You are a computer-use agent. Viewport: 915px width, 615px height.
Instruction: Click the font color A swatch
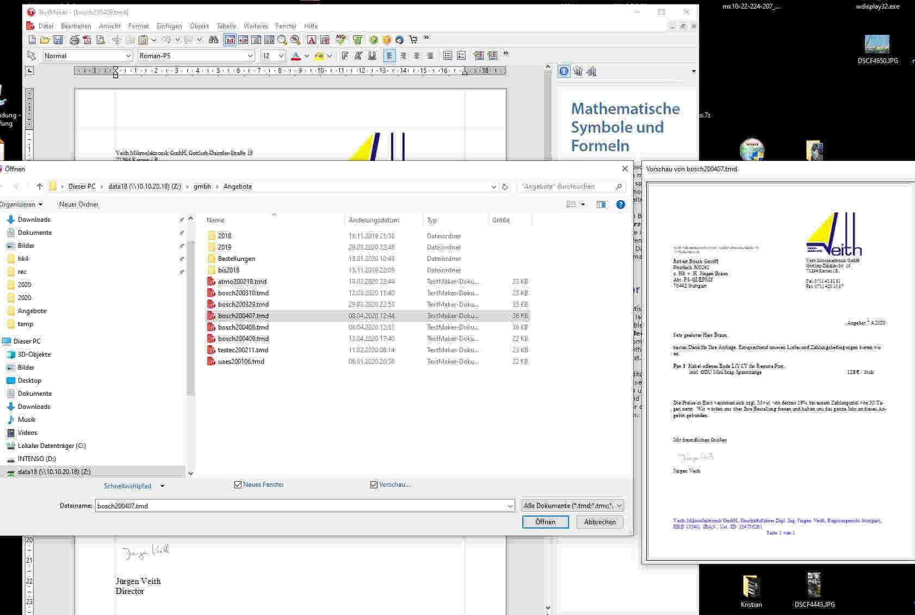coord(295,55)
